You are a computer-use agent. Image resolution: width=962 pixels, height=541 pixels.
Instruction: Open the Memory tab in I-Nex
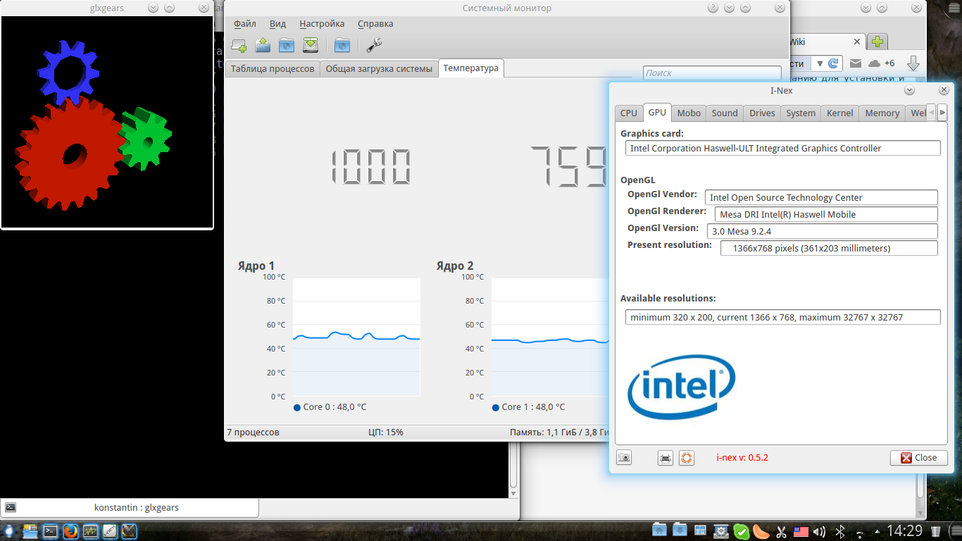pyautogui.click(x=882, y=113)
